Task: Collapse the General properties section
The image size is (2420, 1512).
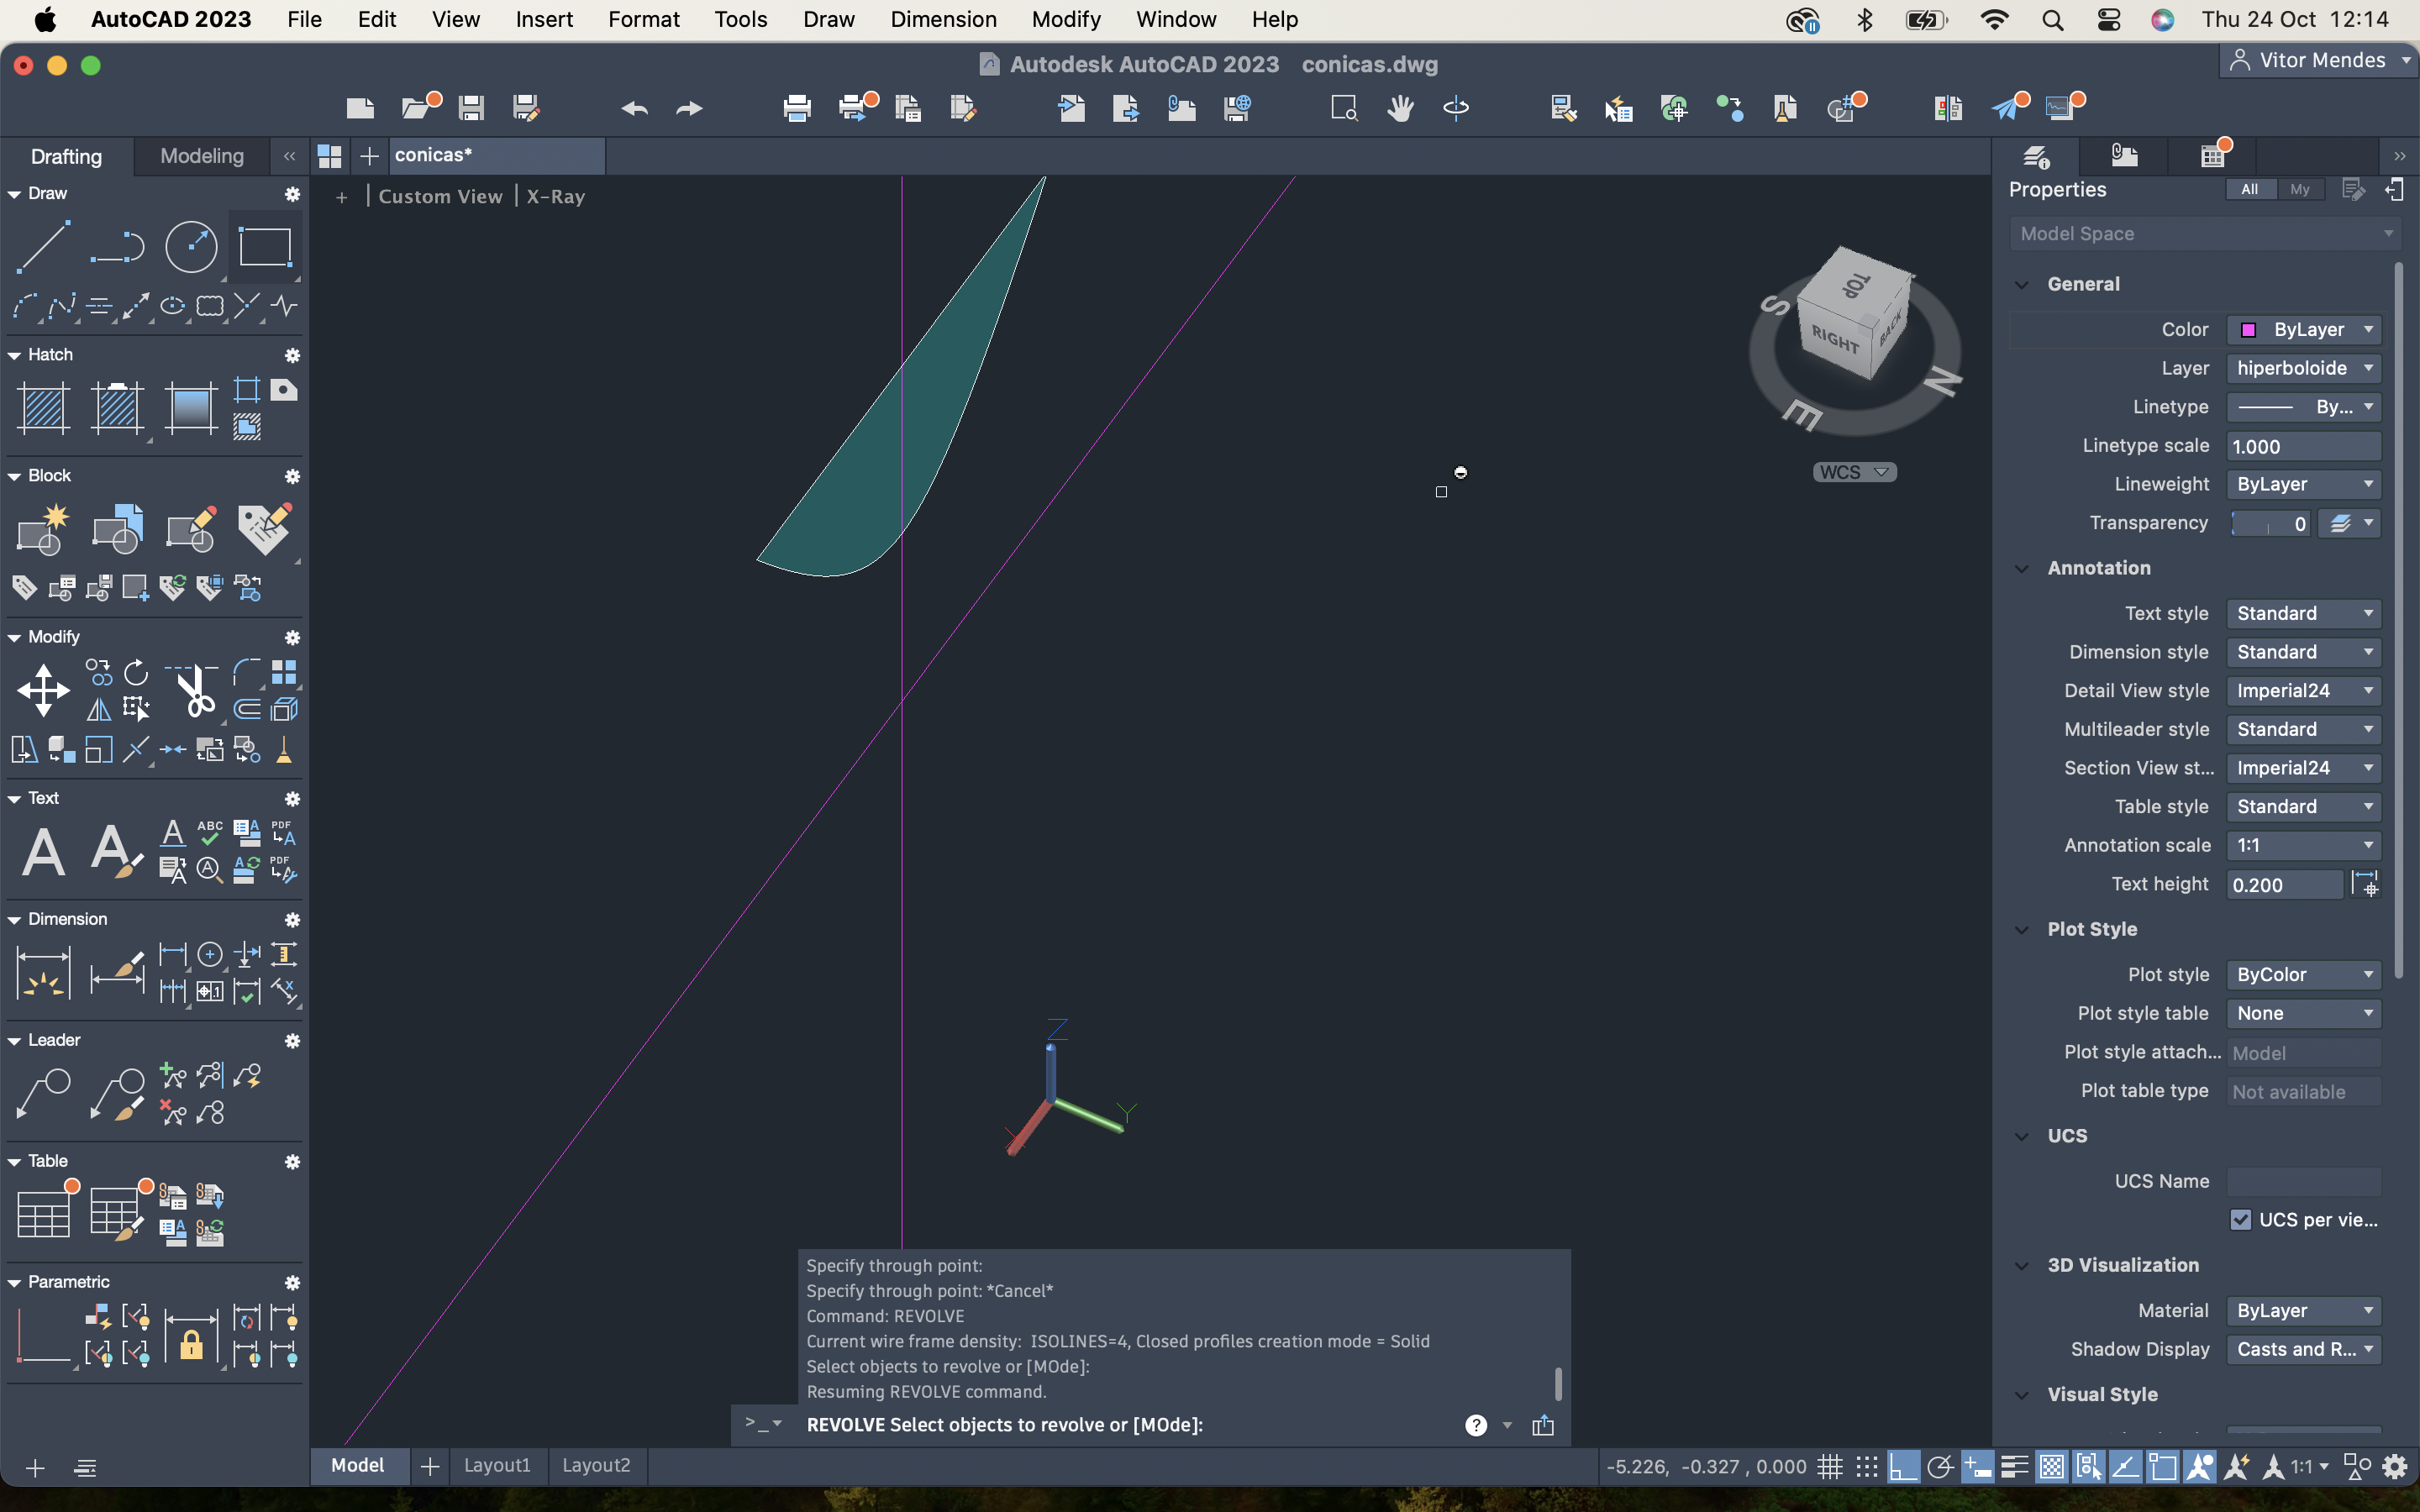Action: [x=2022, y=284]
